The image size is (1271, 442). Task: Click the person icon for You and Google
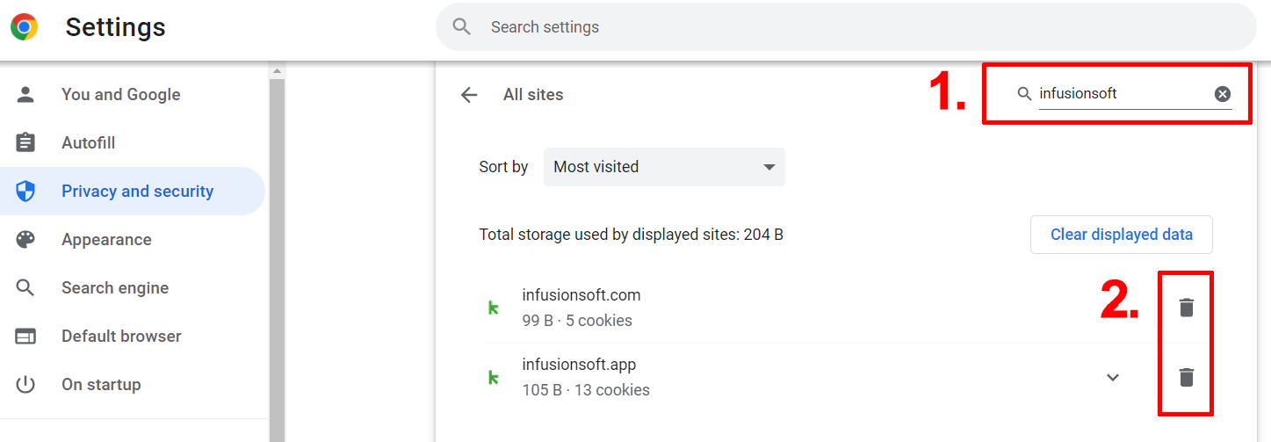[25, 95]
